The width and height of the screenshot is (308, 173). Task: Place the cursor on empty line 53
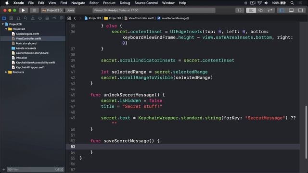coord(183,147)
